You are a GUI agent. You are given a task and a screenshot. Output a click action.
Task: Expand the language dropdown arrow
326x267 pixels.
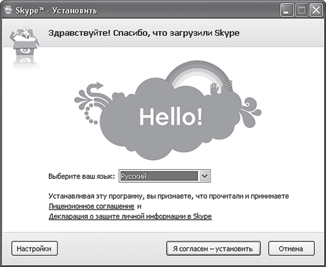click(x=205, y=176)
